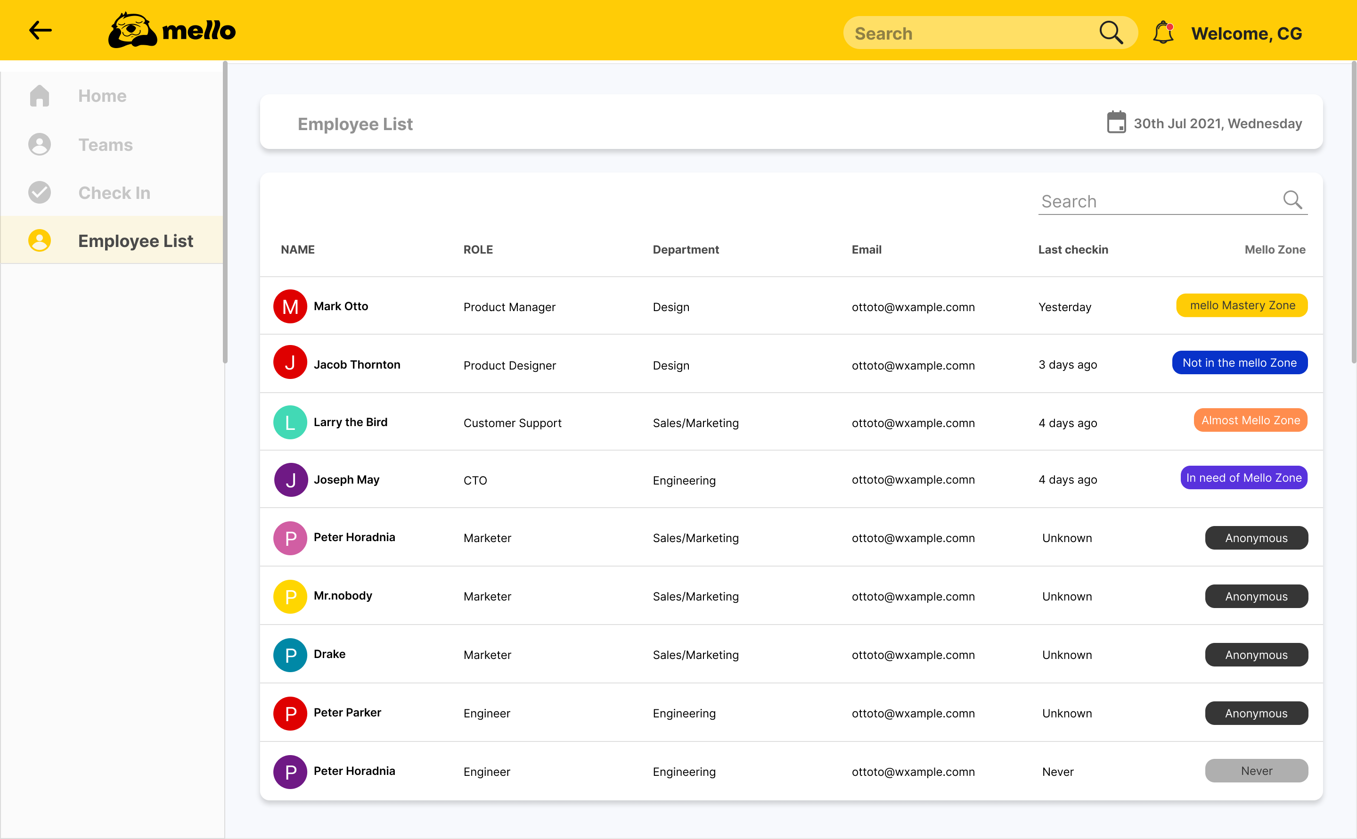Click the header search magnifier icon
The image size is (1357, 839).
[x=1111, y=33]
